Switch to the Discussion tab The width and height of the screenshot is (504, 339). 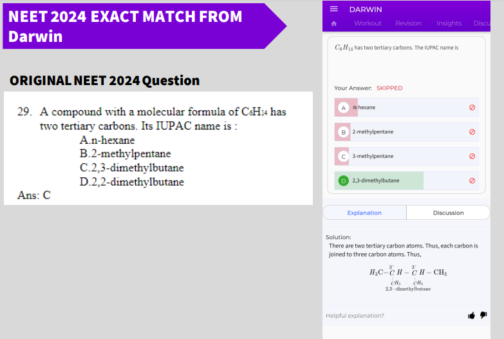[448, 213]
